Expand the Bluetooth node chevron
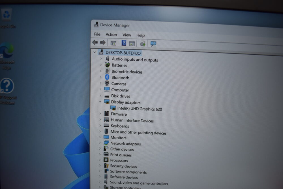 101,77
